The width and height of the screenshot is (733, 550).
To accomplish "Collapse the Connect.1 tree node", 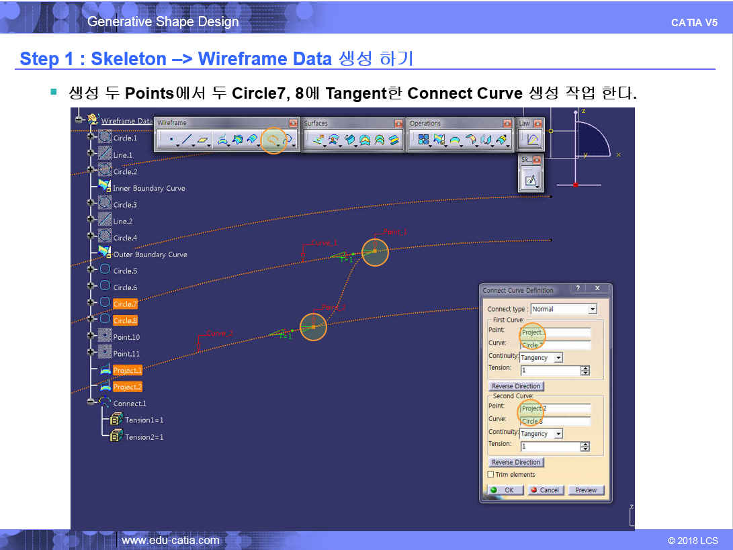I will point(91,403).
